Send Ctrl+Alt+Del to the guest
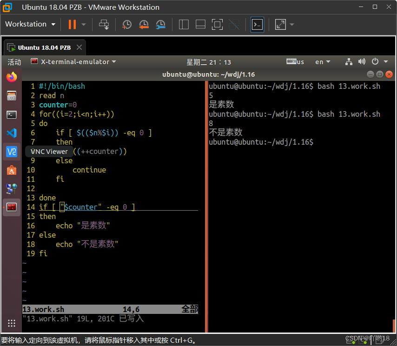This screenshot has width=397, height=346. click(x=104, y=24)
